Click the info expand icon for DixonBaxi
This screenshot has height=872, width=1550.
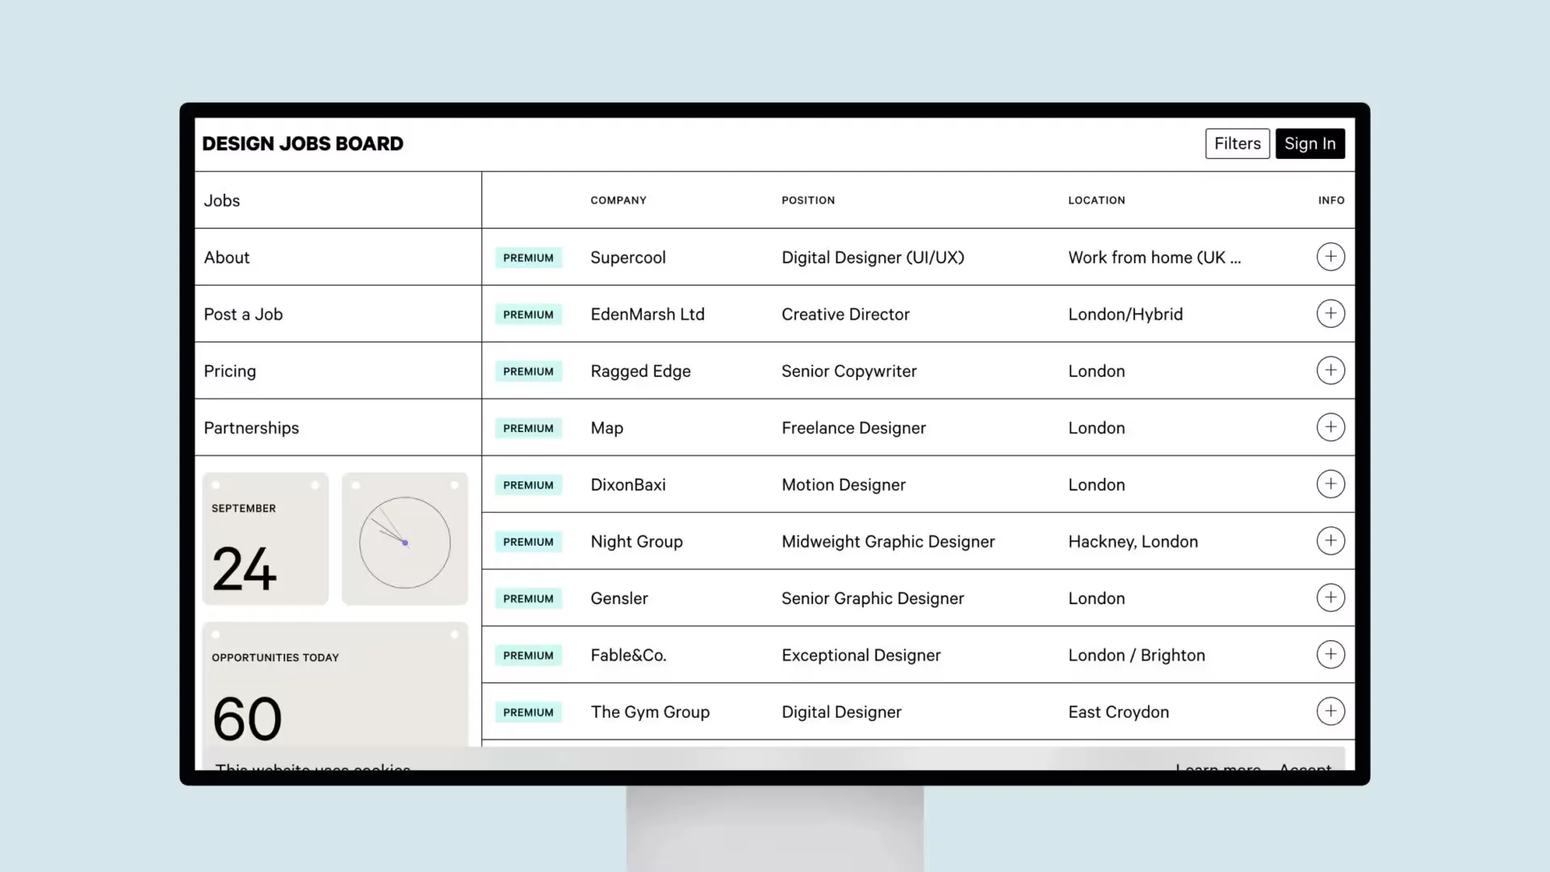point(1330,484)
